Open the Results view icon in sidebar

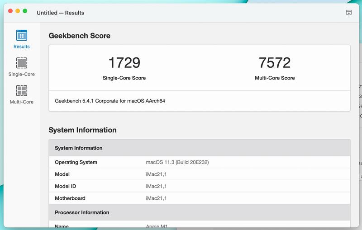click(x=21, y=36)
